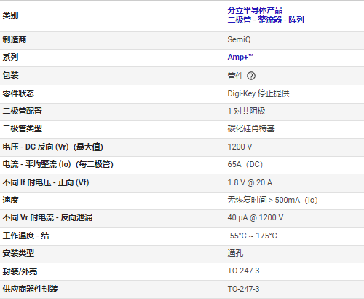This screenshot has width=364, height=299.
Task: Select the 1 对共阴极 configuration value
Action: tap(246, 111)
